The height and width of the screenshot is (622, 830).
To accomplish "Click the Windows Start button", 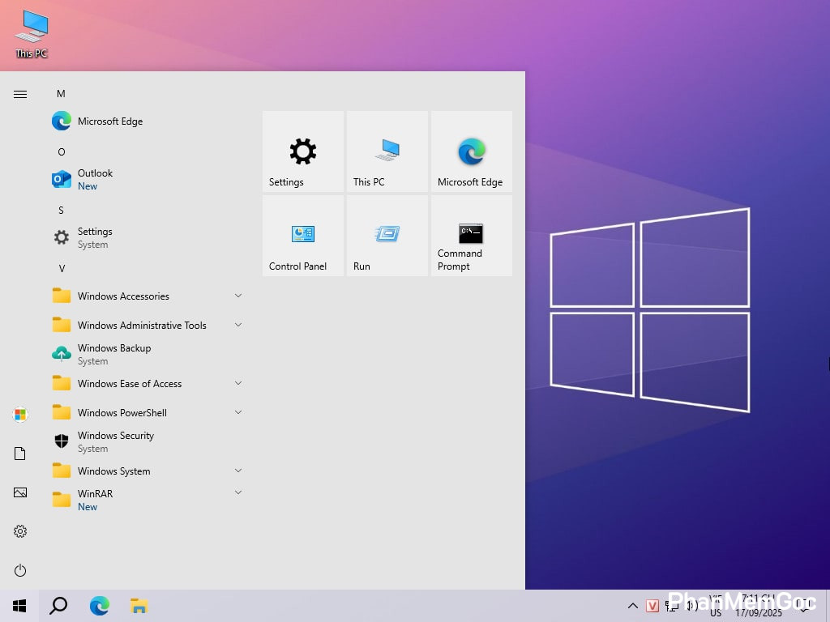I will click(x=19, y=605).
